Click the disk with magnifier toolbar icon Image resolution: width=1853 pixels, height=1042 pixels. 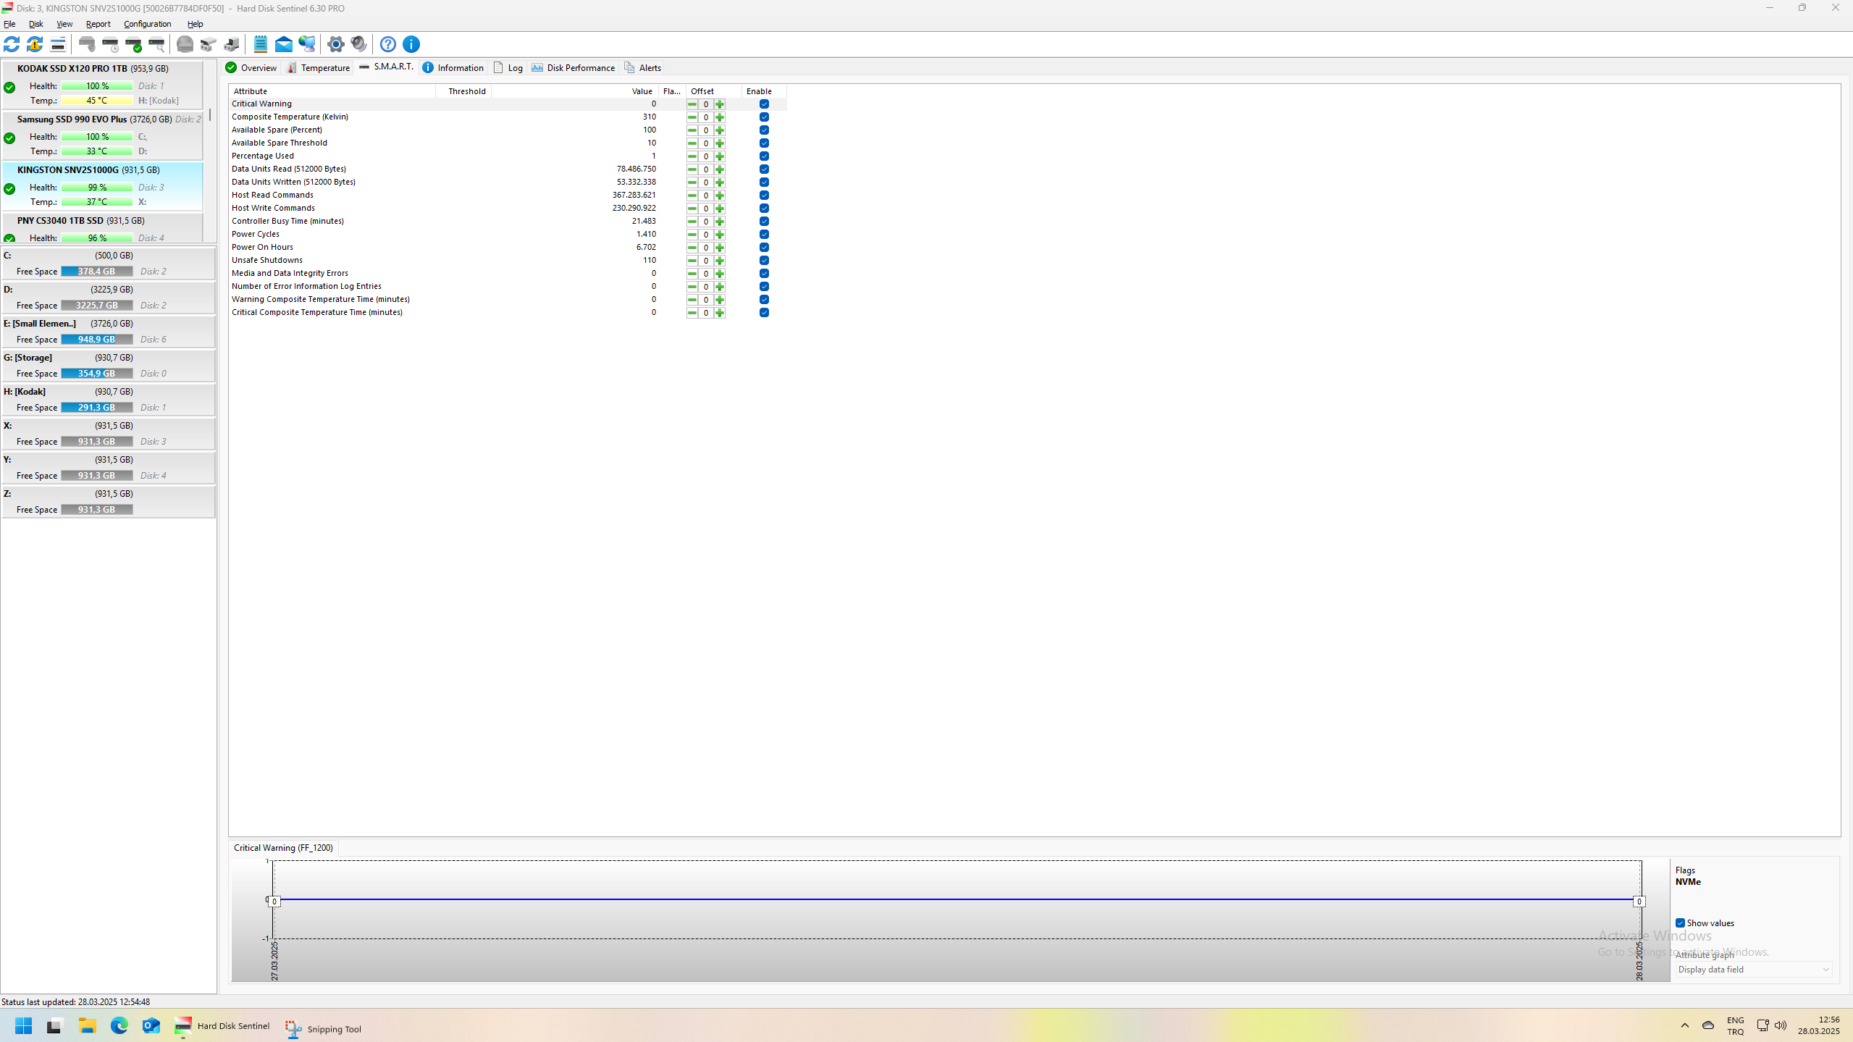coord(156,44)
